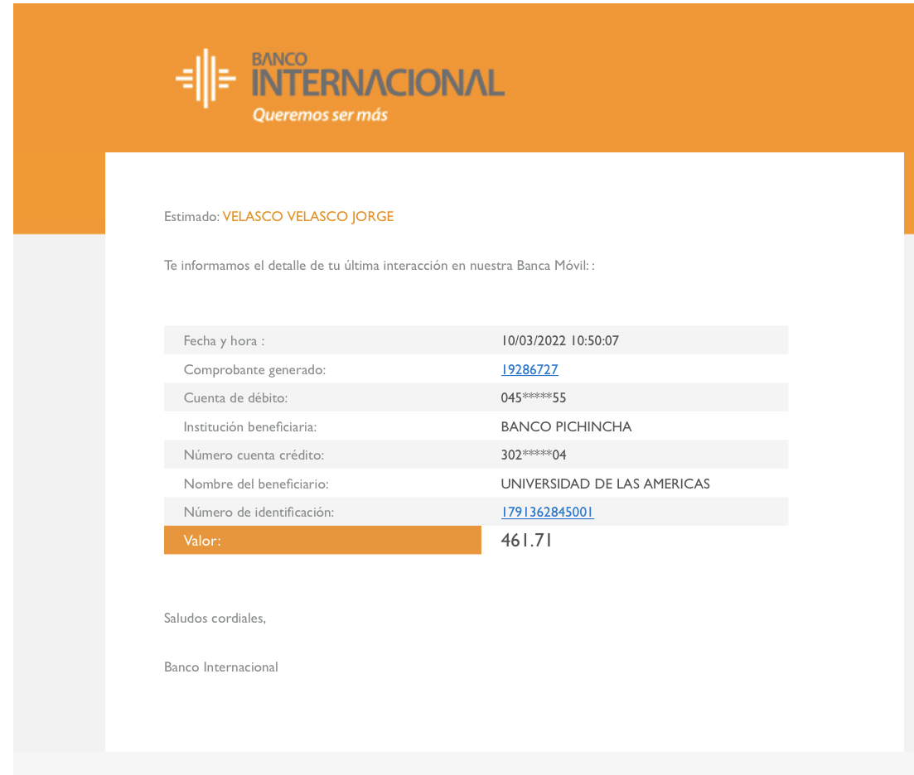Viewport: 914px width, 775px height.
Task: Click the INTERNACIONAL logo wordmark
Action: [x=378, y=83]
